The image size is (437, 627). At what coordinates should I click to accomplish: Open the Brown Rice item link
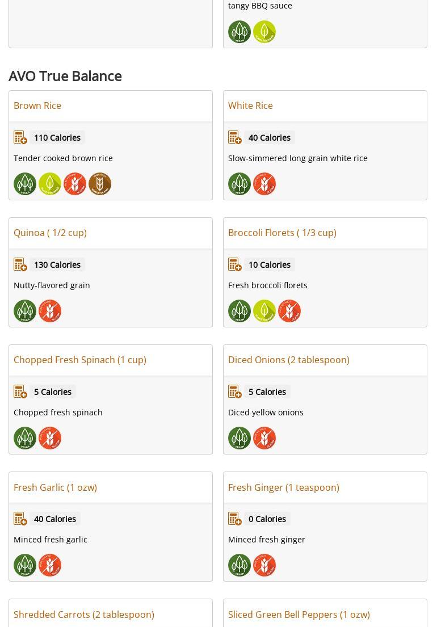coord(37,106)
